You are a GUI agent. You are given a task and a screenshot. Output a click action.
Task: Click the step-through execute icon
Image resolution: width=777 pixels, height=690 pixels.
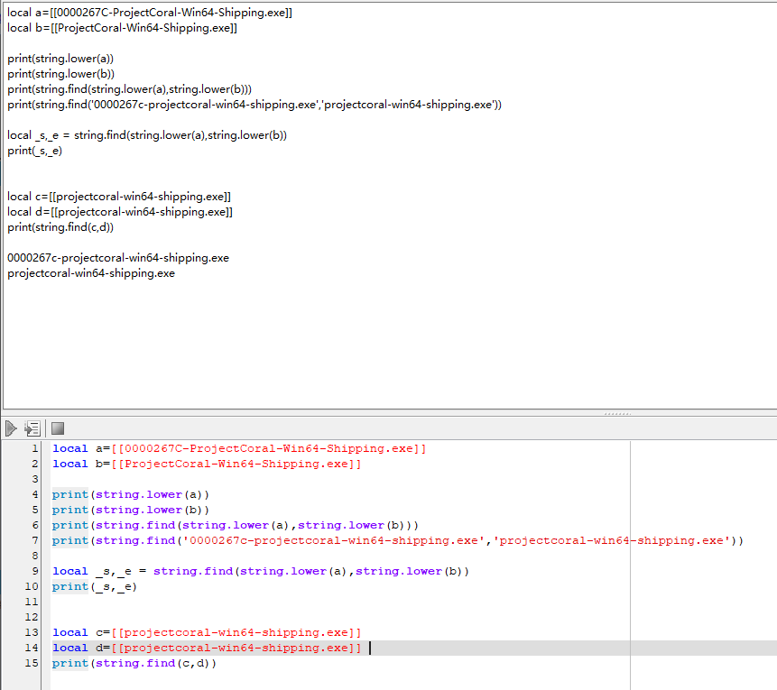[33, 428]
